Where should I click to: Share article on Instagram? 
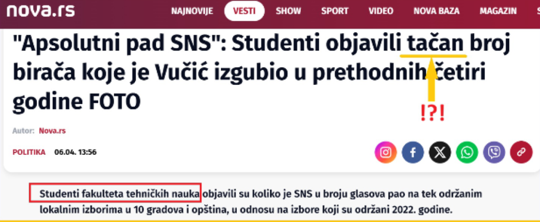[385, 152]
